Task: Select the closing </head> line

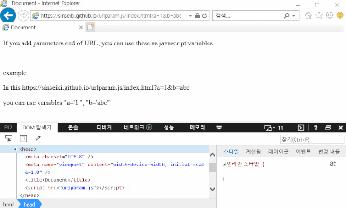Action: (x=29, y=195)
